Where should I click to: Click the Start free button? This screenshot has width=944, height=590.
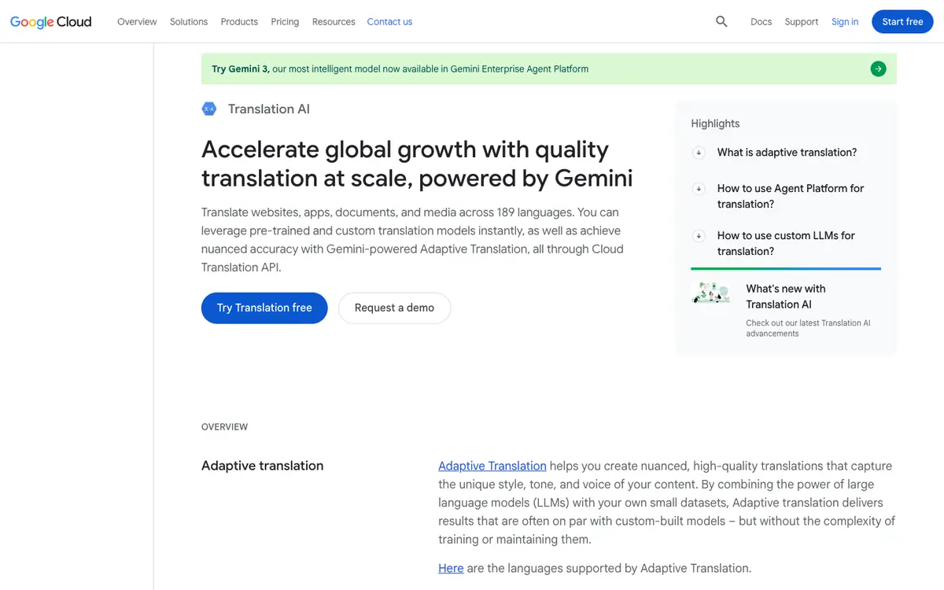(902, 22)
